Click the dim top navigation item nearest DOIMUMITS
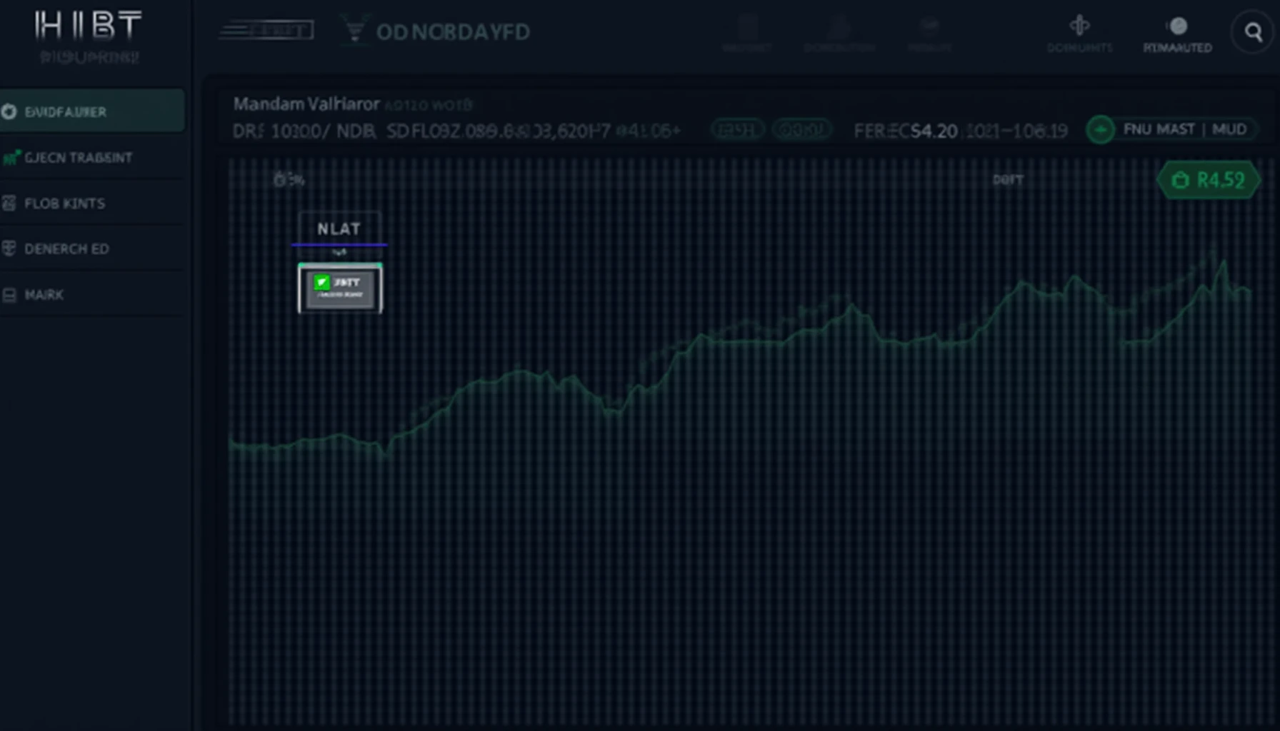The height and width of the screenshot is (731, 1280). 929,34
